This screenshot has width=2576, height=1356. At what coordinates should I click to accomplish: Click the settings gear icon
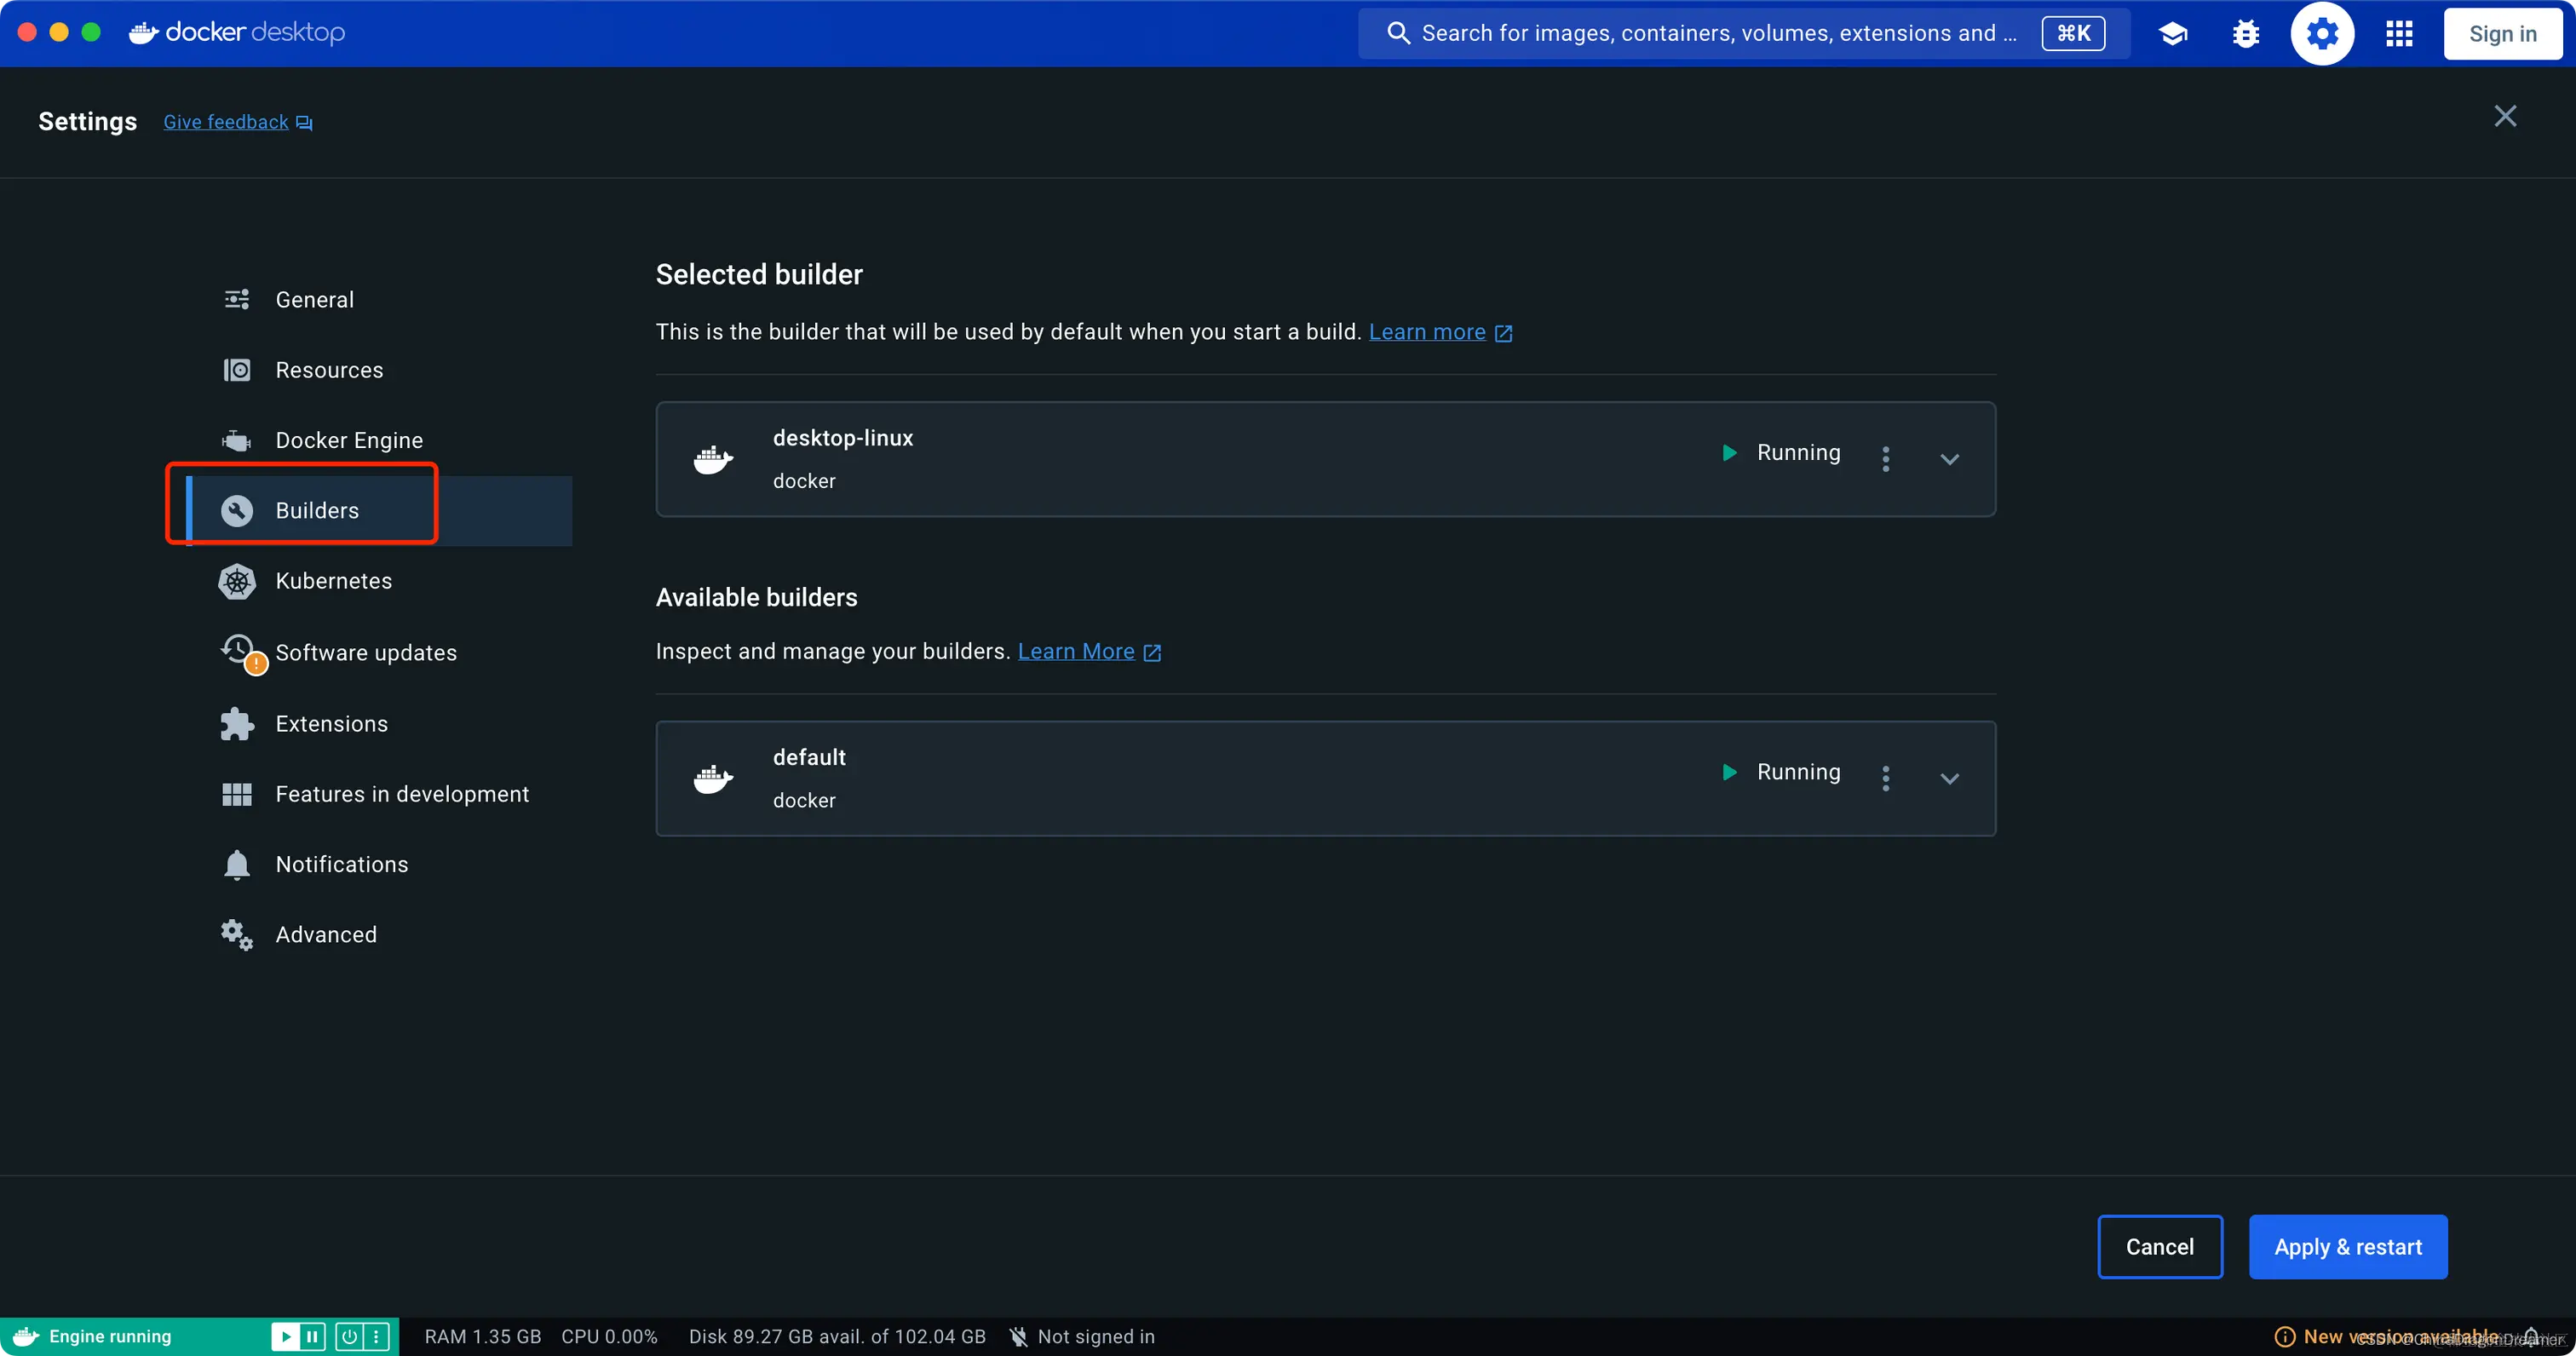point(2322,34)
